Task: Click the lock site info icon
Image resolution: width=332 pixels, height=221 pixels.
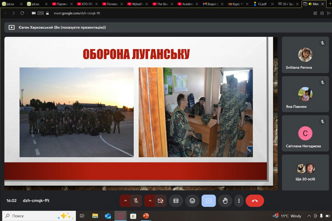Action: click(x=48, y=13)
